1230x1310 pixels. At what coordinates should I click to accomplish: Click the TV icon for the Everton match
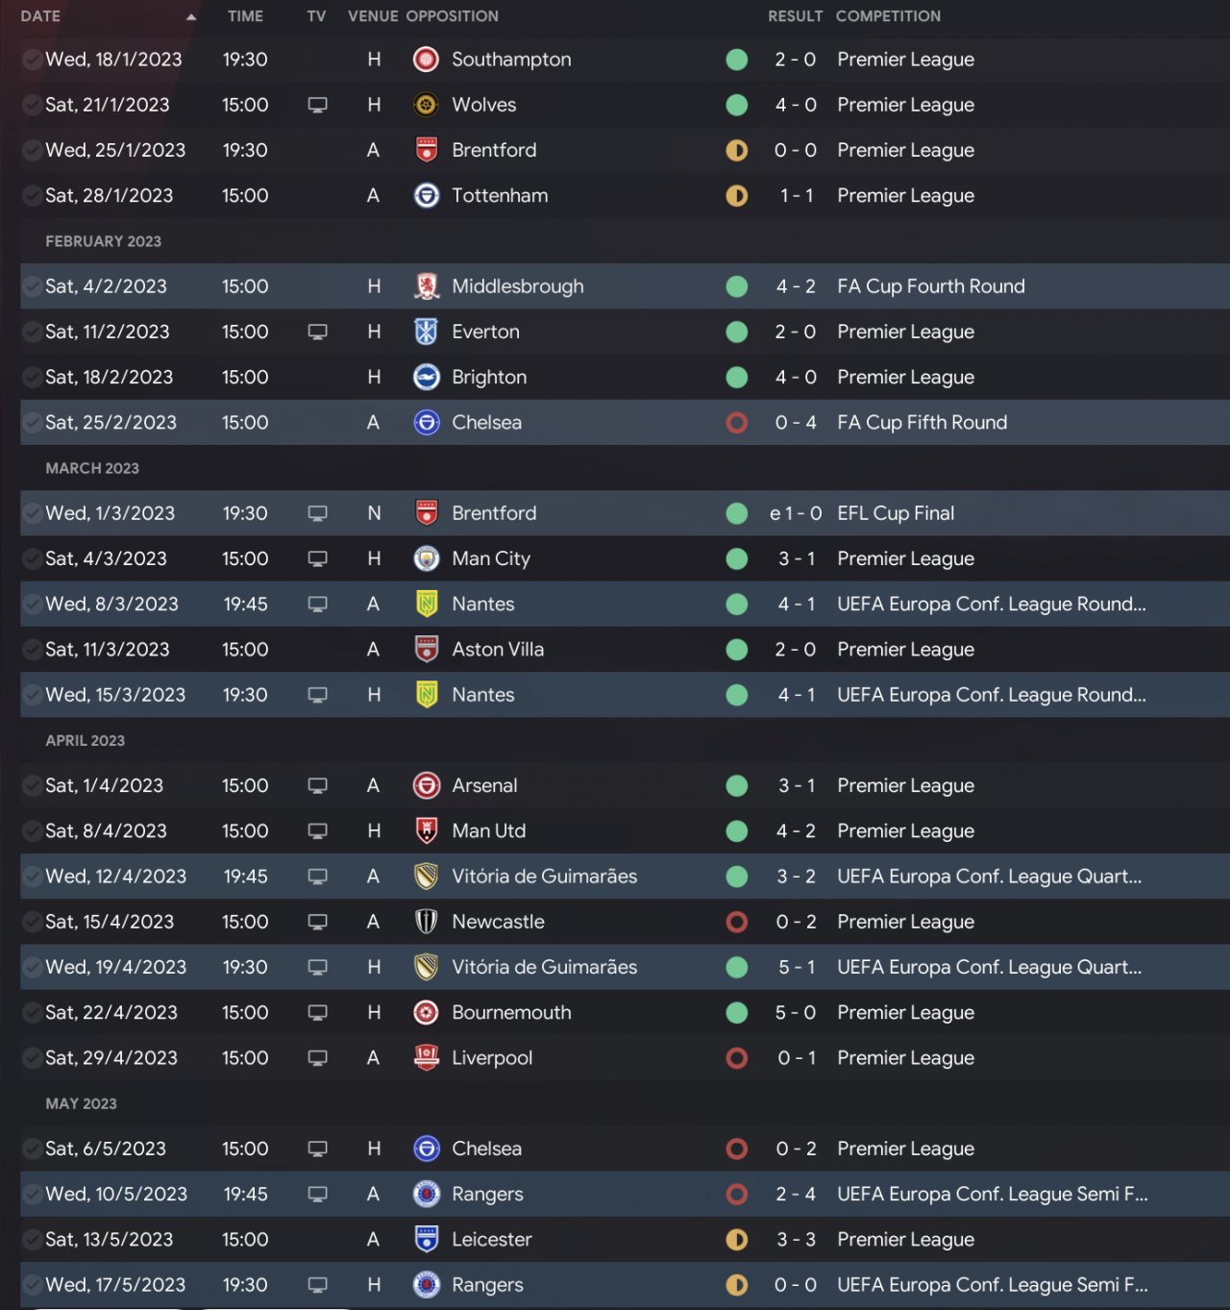(317, 332)
